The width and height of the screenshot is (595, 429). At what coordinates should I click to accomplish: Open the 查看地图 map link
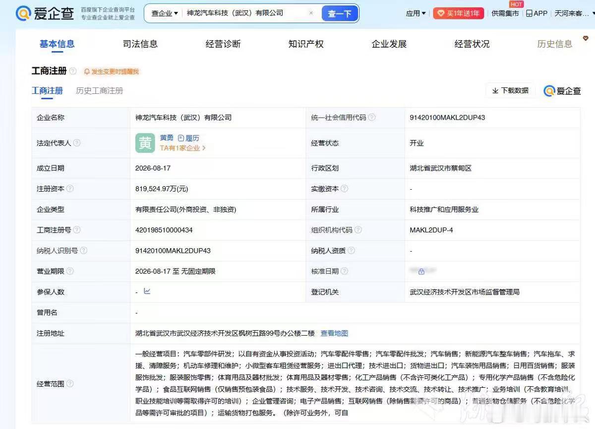click(x=334, y=333)
